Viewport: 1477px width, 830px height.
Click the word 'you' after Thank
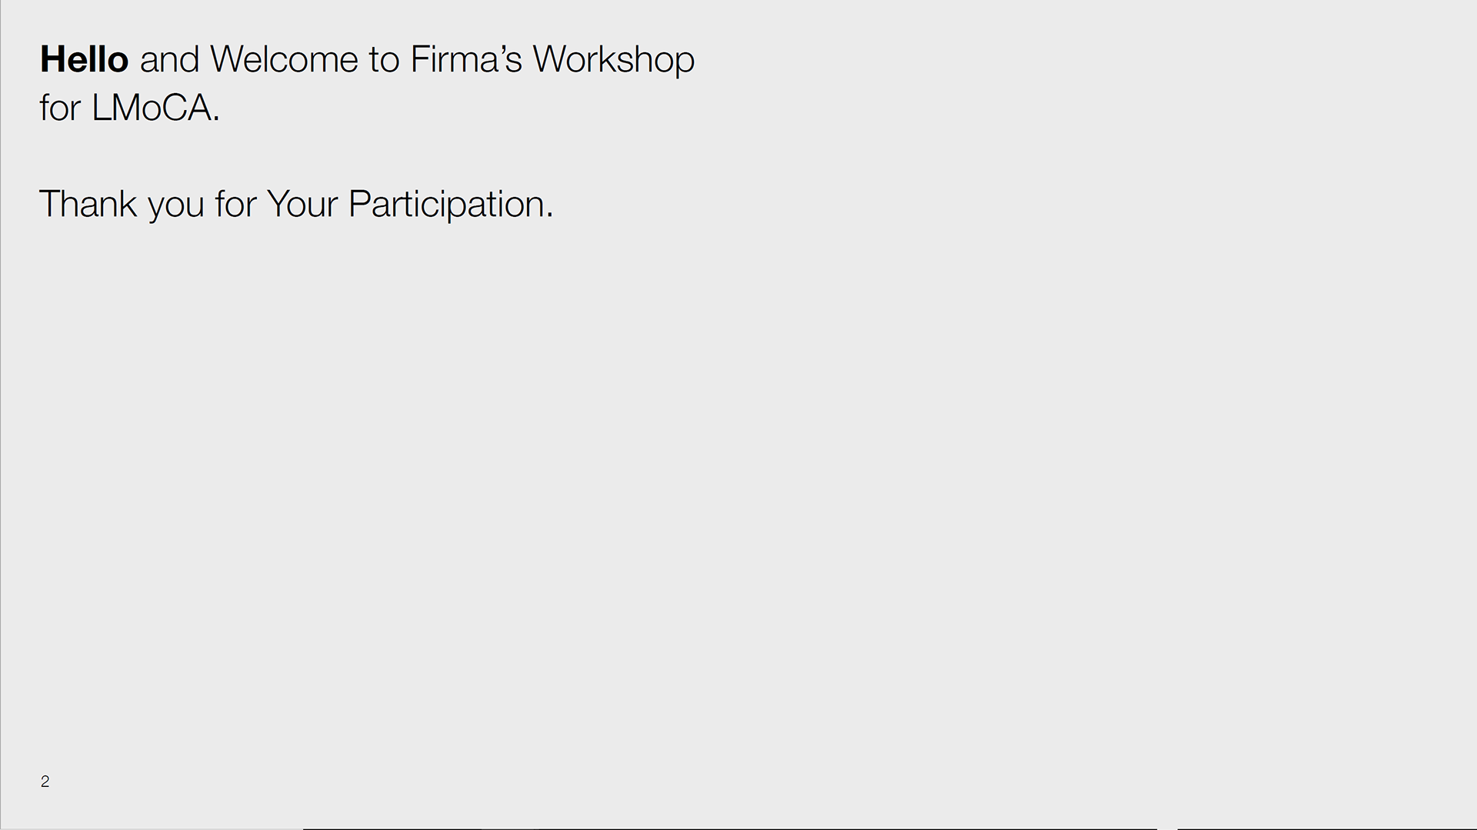[x=175, y=208]
